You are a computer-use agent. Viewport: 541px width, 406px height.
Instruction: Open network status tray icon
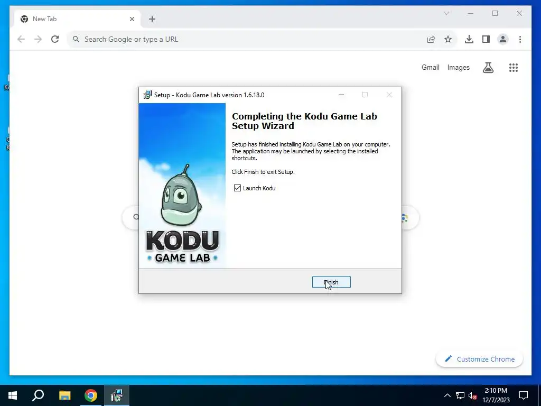(460, 395)
